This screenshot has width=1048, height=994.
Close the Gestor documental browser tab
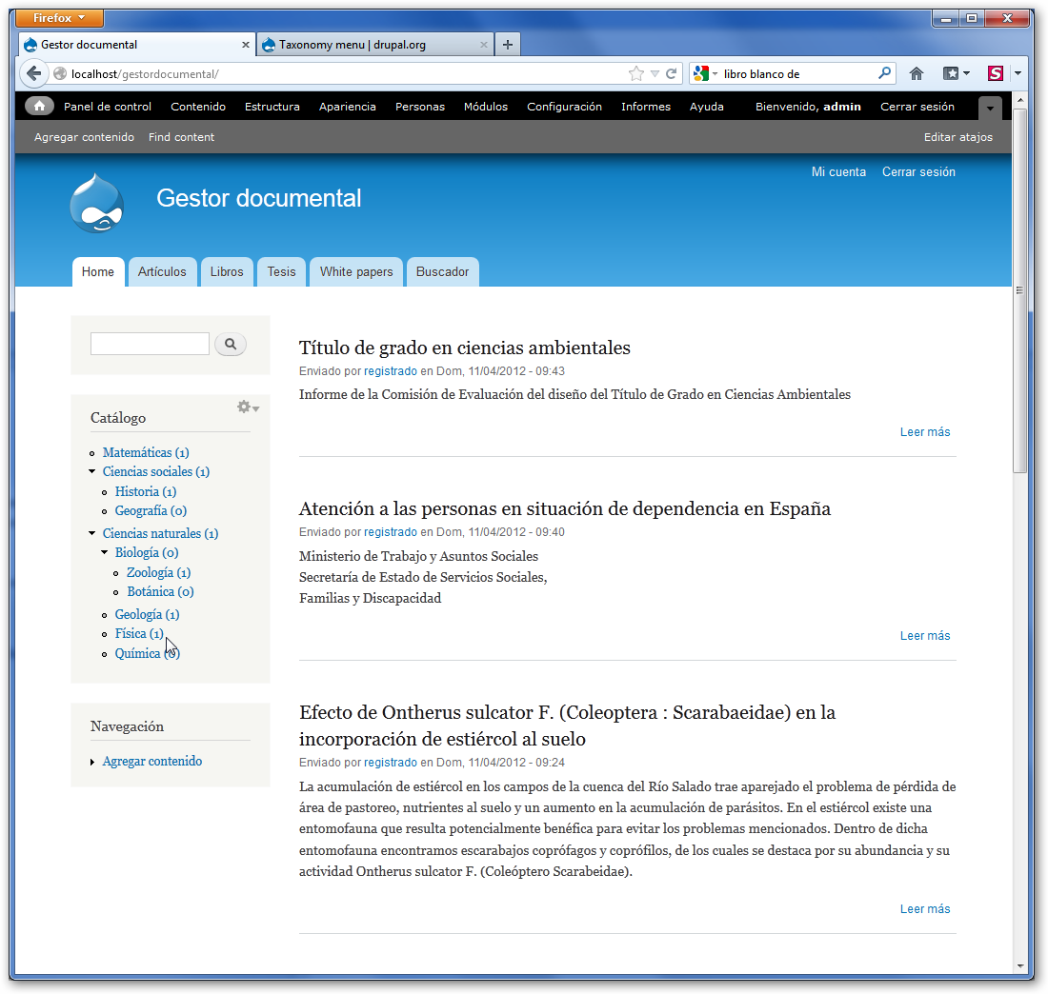click(245, 45)
